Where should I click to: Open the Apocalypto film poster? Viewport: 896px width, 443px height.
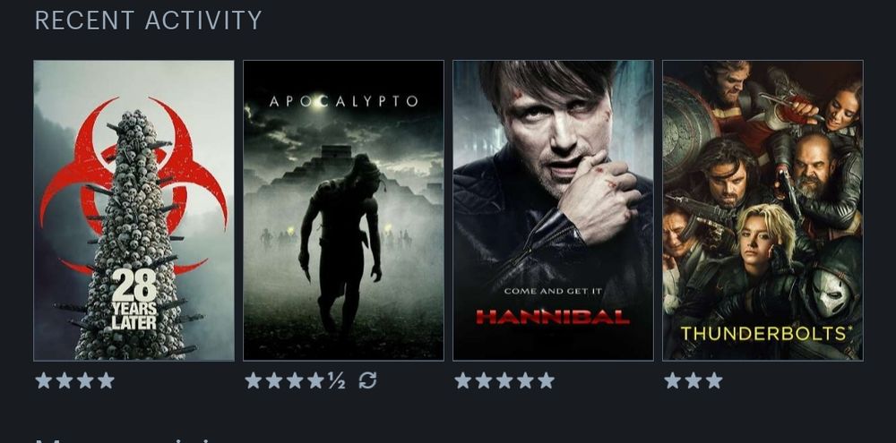click(x=343, y=210)
